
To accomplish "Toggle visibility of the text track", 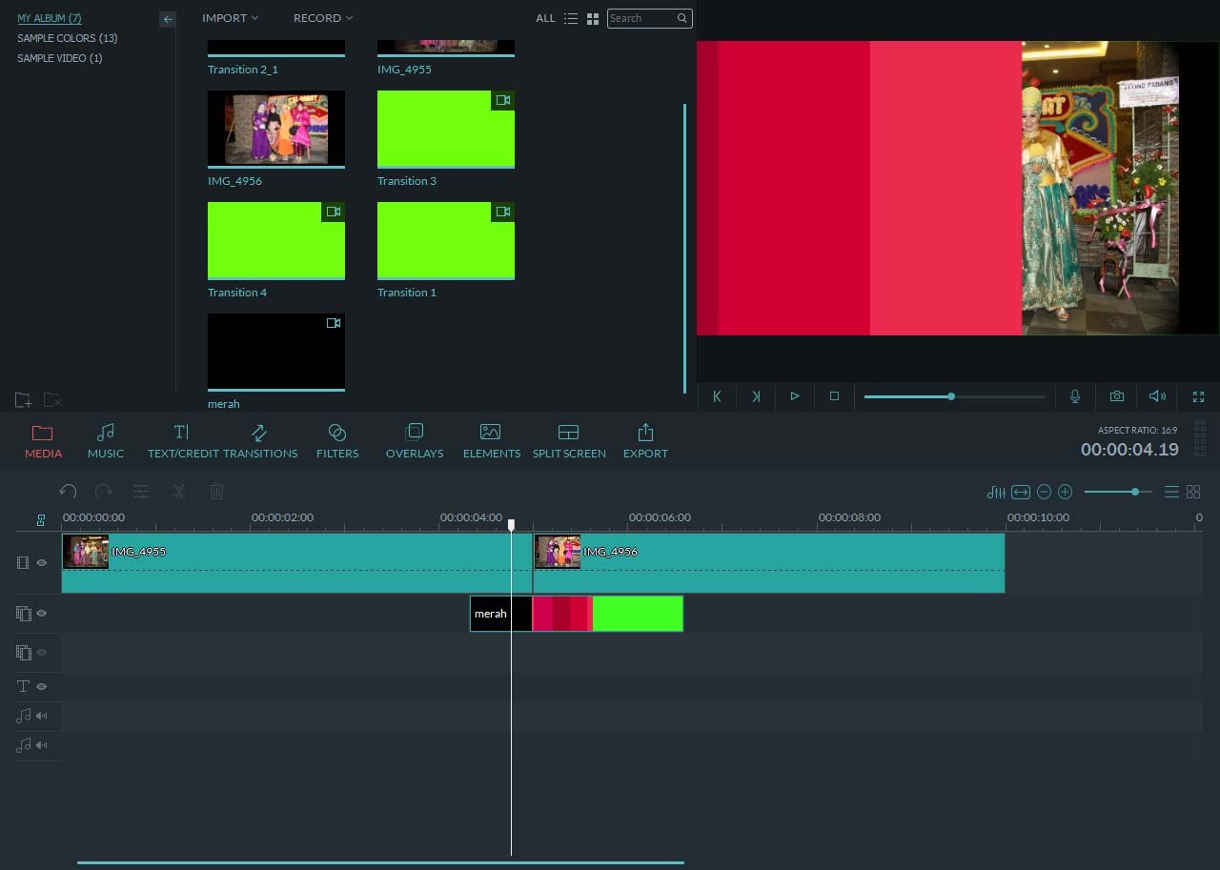I will click(42, 686).
